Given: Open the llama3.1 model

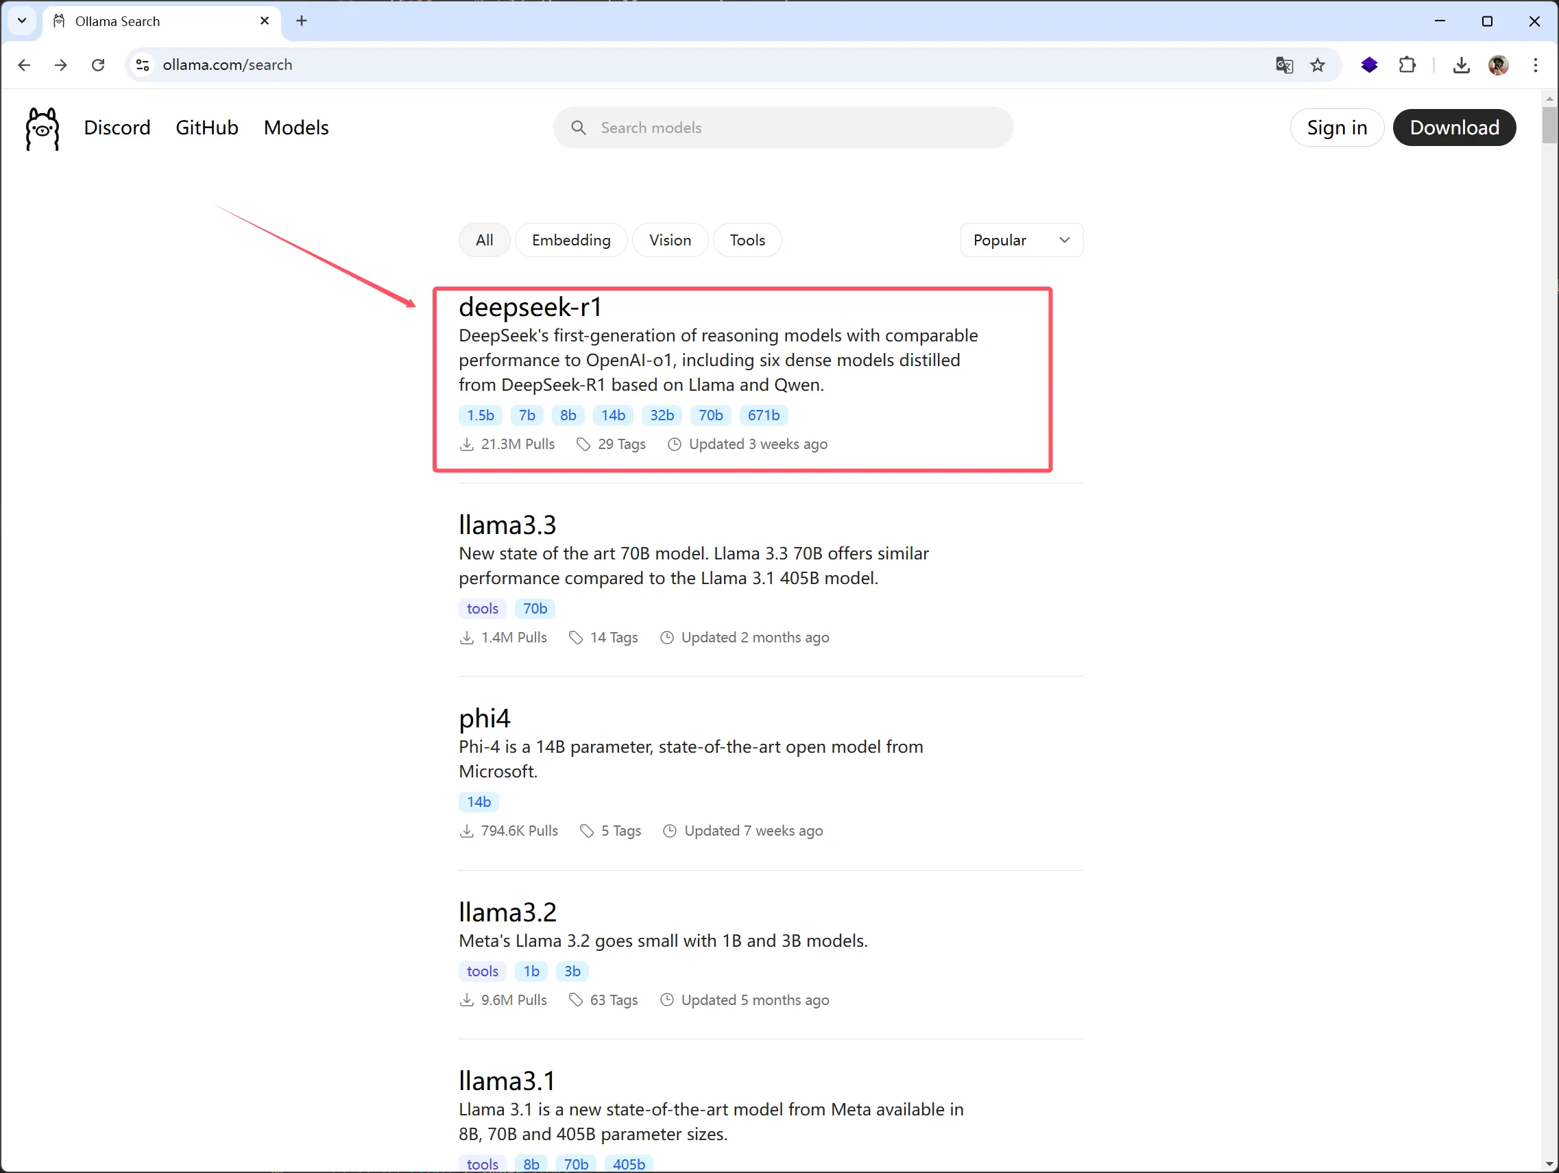Looking at the screenshot, I should [507, 1080].
